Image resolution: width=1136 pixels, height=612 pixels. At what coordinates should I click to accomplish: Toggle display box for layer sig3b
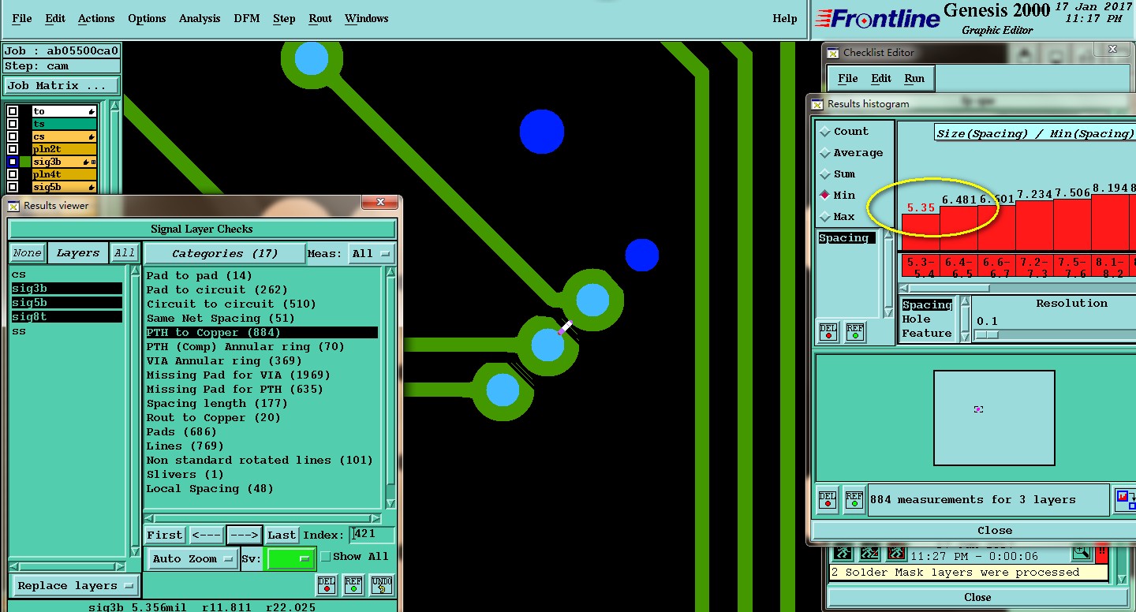coord(12,162)
